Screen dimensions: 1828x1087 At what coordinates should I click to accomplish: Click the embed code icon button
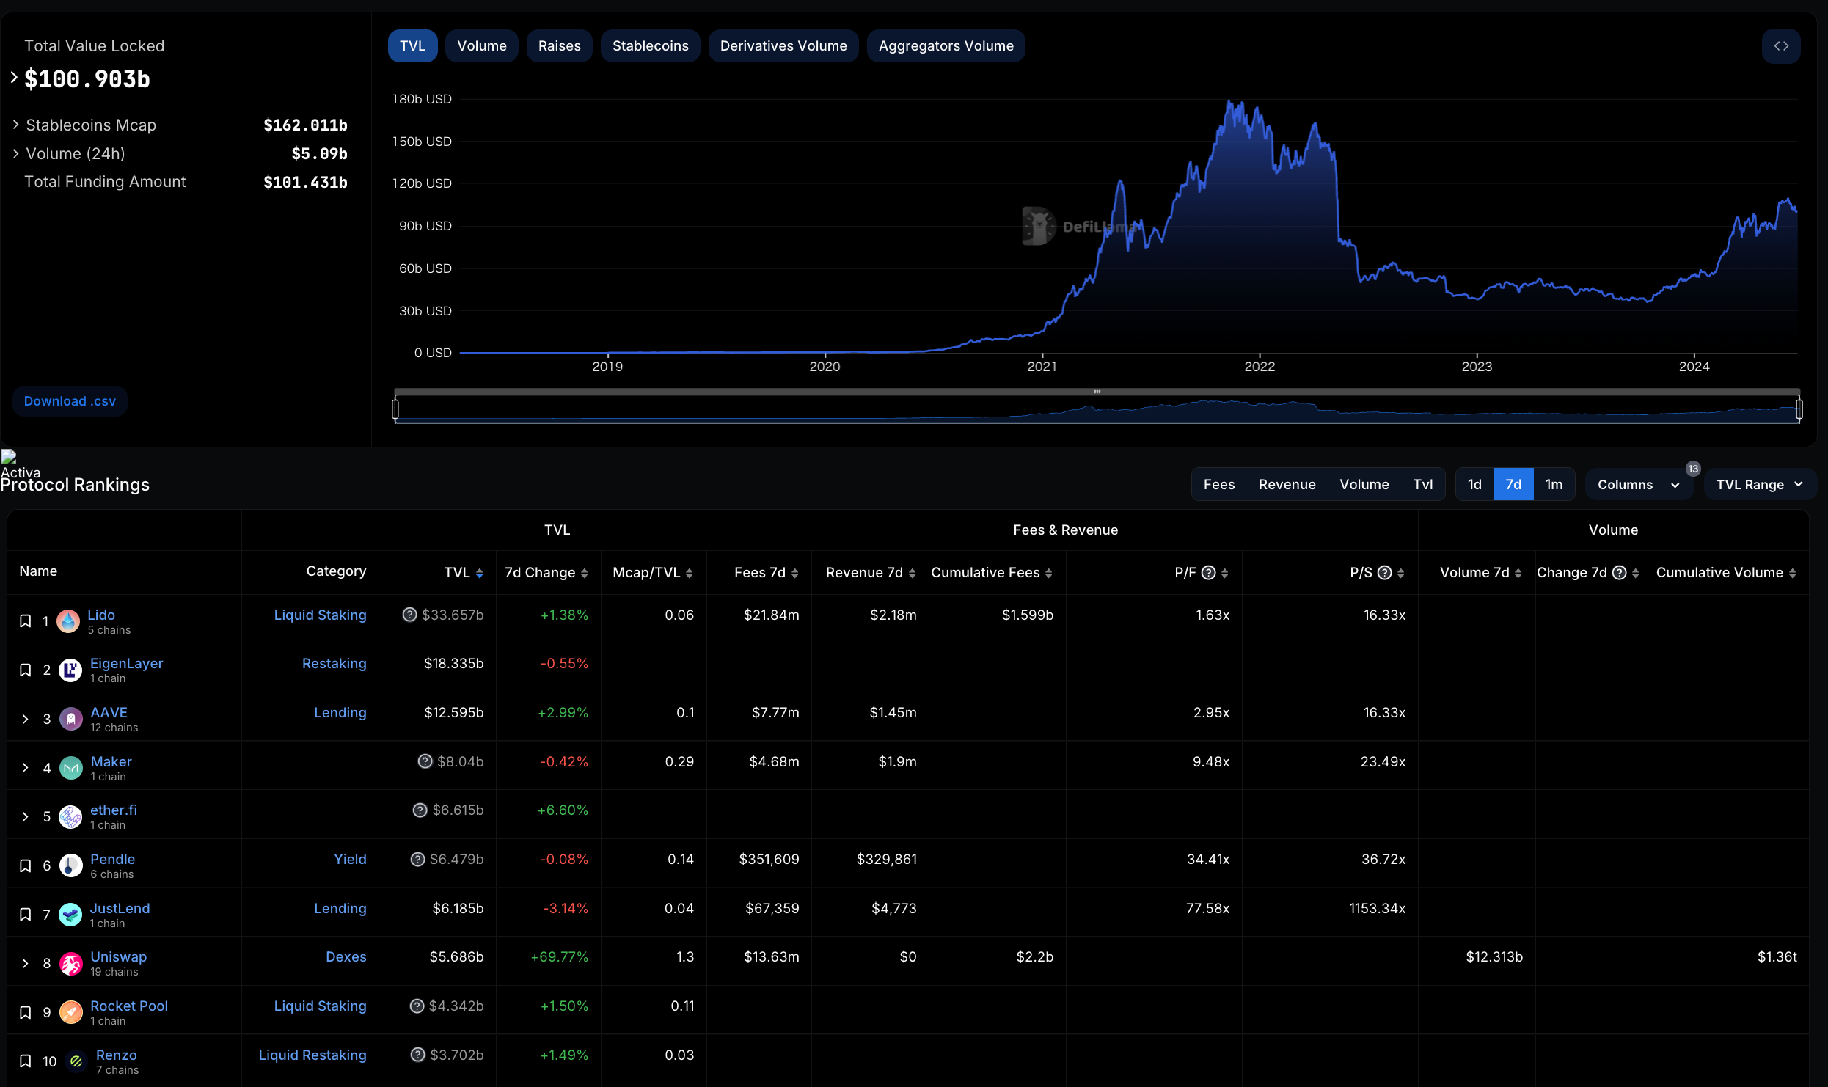click(1780, 46)
